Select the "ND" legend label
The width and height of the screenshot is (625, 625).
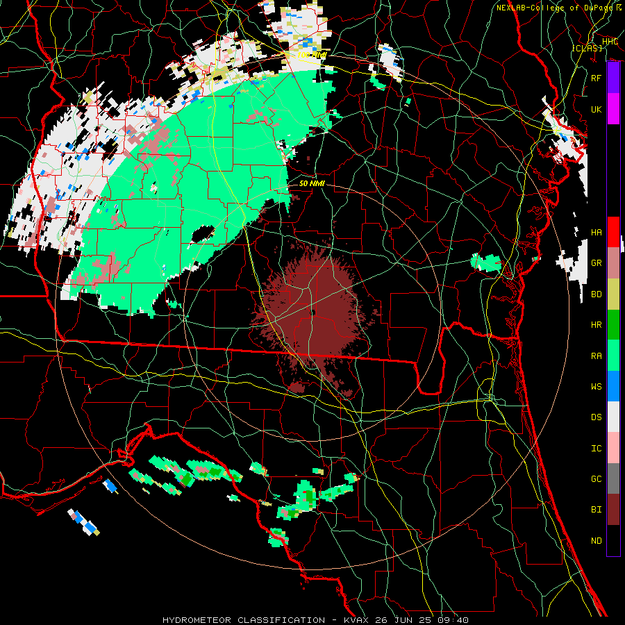click(596, 541)
